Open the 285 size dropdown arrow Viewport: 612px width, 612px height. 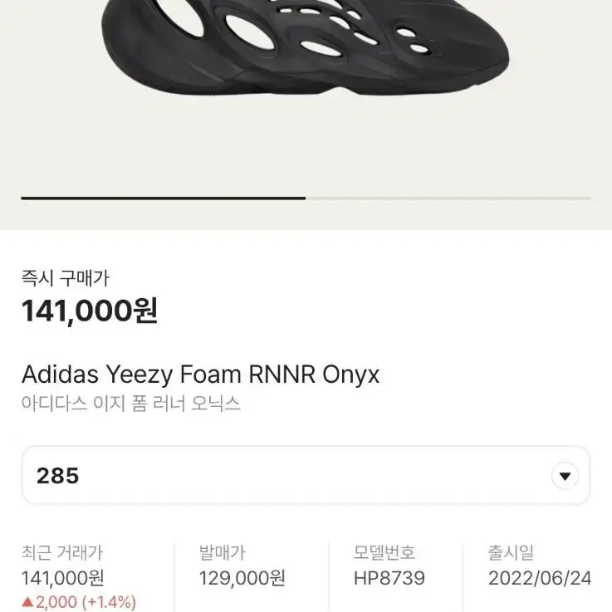pyautogui.click(x=565, y=476)
